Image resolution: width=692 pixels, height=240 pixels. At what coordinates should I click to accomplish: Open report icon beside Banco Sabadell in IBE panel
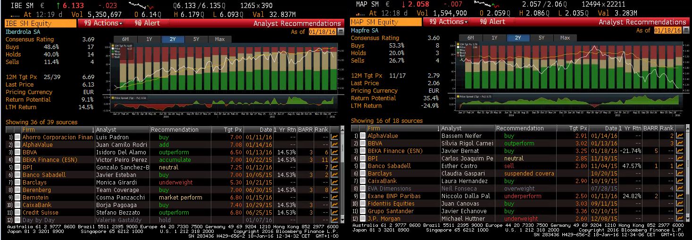[x=18, y=175]
